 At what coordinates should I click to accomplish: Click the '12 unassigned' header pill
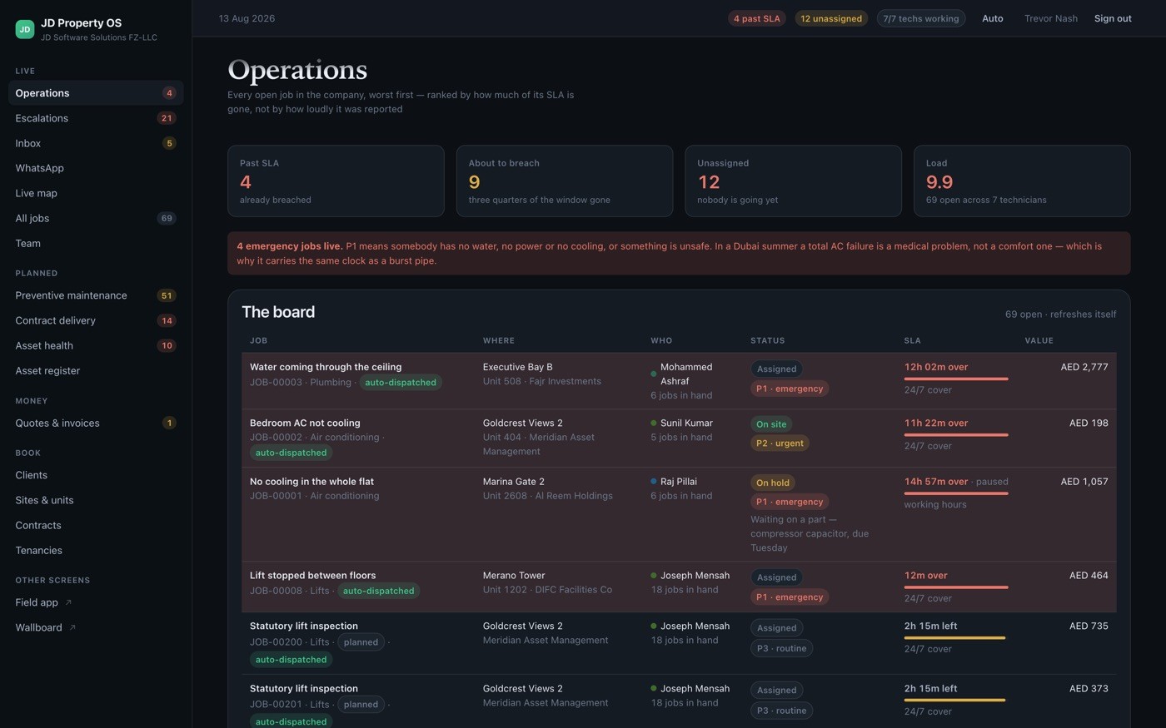click(x=831, y=18)
